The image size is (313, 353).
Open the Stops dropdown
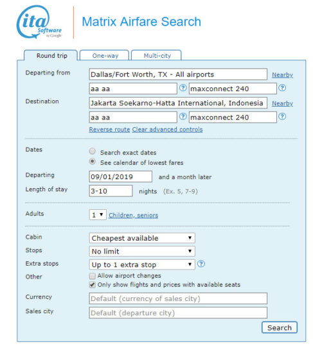142,251
